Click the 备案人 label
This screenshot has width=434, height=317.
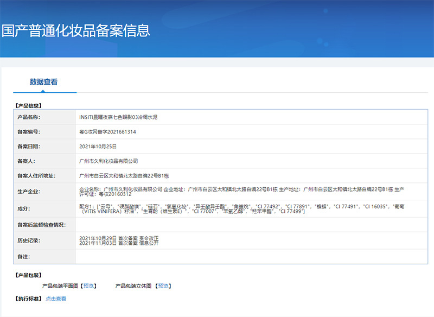(x=26, y=161)
